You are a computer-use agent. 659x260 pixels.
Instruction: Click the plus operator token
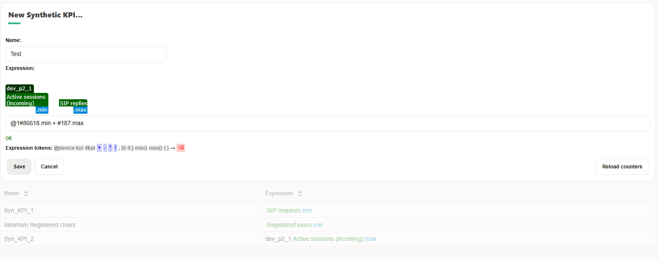pos(99,148)
